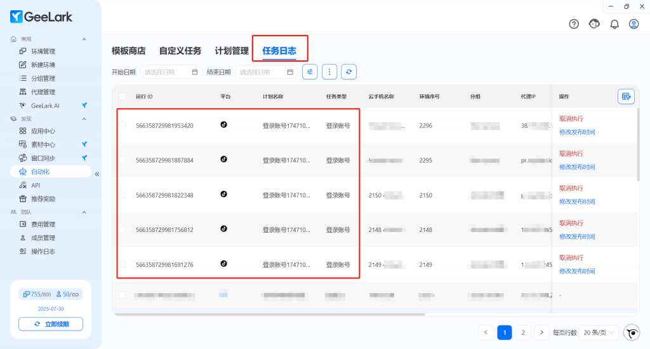Collapse the sidebar with double-chevron icon
This screenshot has height=349, width=650.
pyautogui.click(x=97, y=174)
